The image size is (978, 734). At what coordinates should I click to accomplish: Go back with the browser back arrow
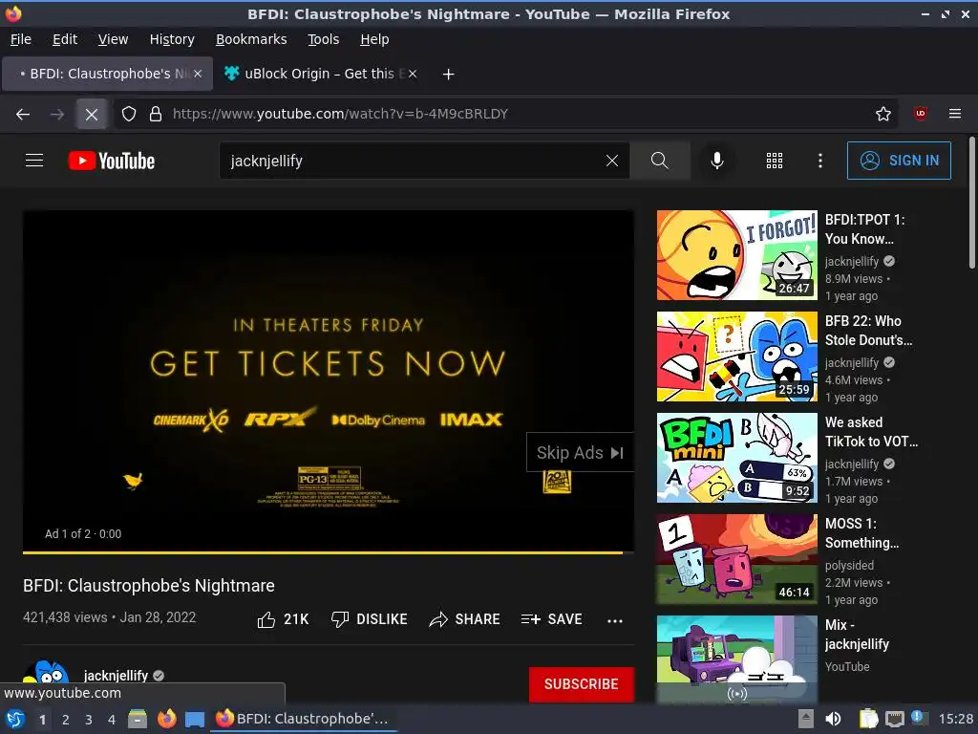pos(23,115)
